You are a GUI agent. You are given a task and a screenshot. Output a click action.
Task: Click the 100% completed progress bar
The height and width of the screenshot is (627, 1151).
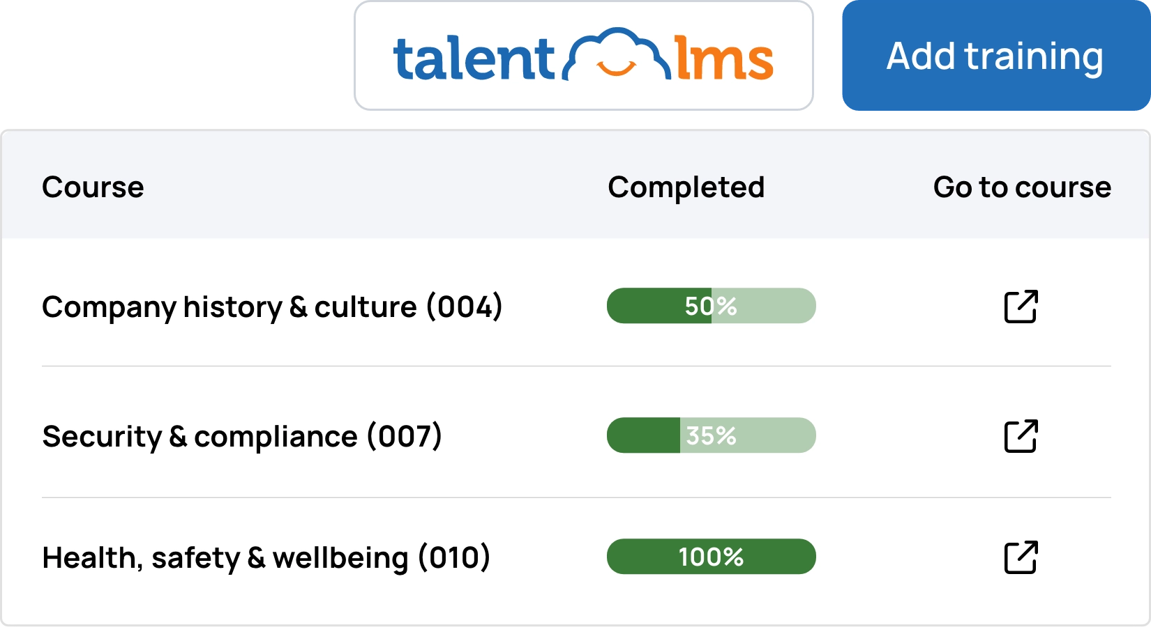coord(712,557)
